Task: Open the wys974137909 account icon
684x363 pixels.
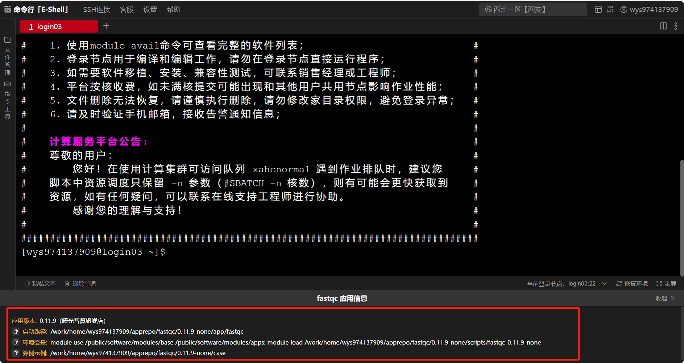Action: point(623,9)
